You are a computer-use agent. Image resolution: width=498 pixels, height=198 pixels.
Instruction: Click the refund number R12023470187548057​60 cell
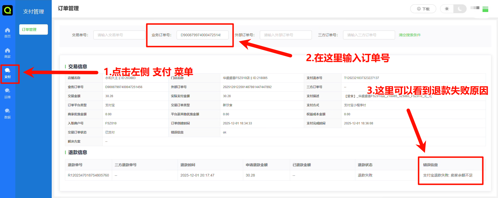(88, 175)
